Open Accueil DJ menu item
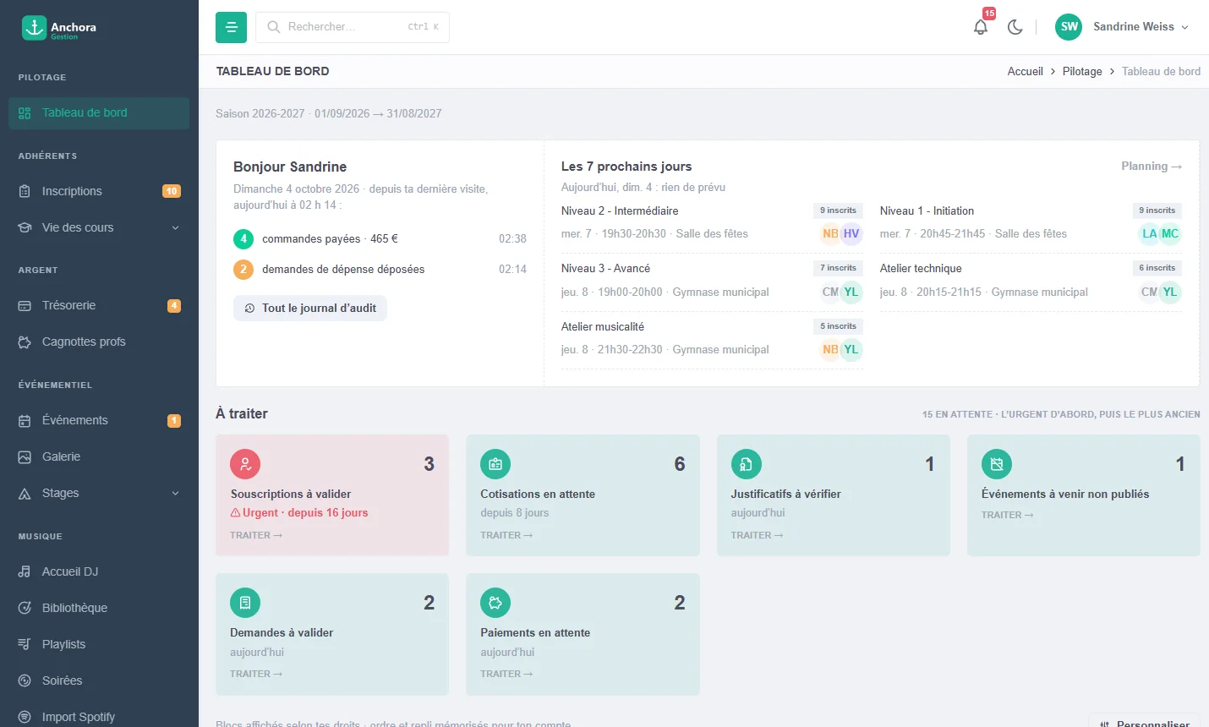The width and height of the screenshot is (1209, 727). (x=99, y=571)
